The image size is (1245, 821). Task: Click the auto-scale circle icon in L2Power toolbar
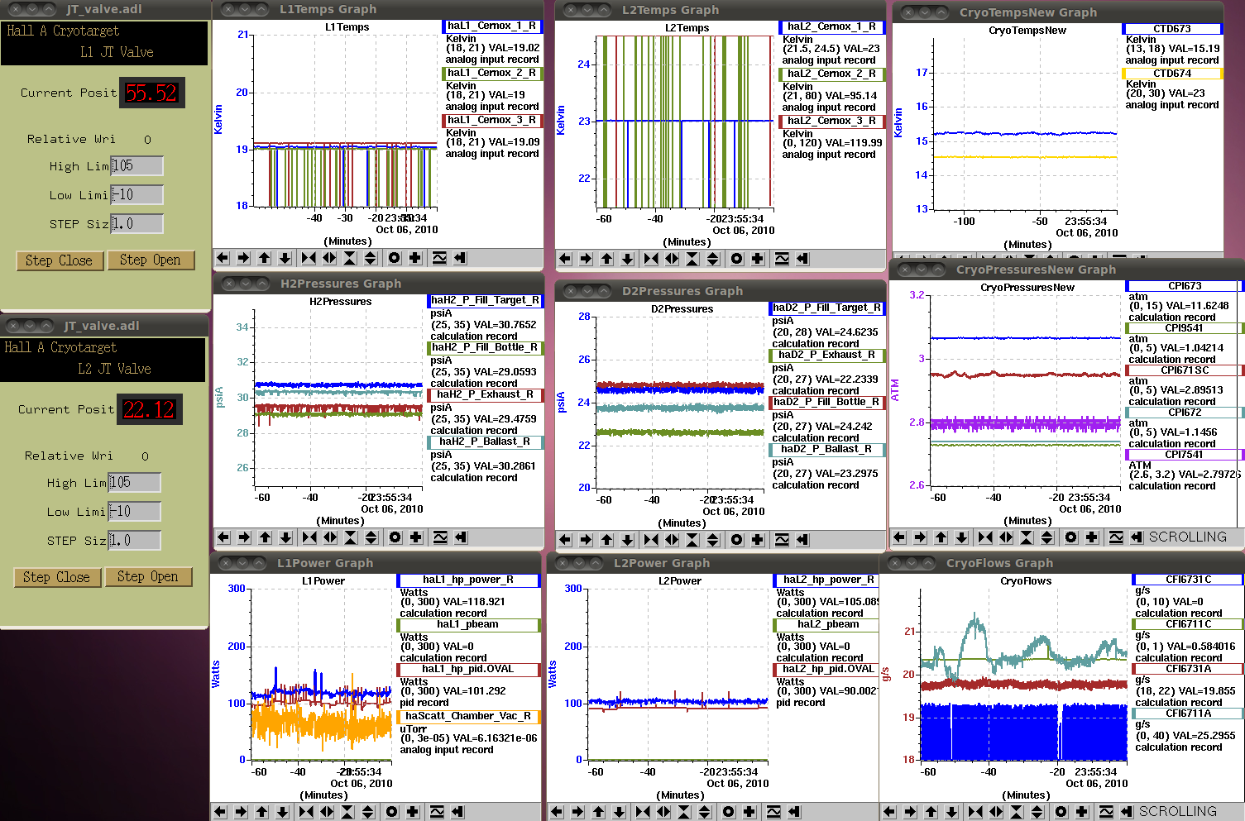(729, 812)
